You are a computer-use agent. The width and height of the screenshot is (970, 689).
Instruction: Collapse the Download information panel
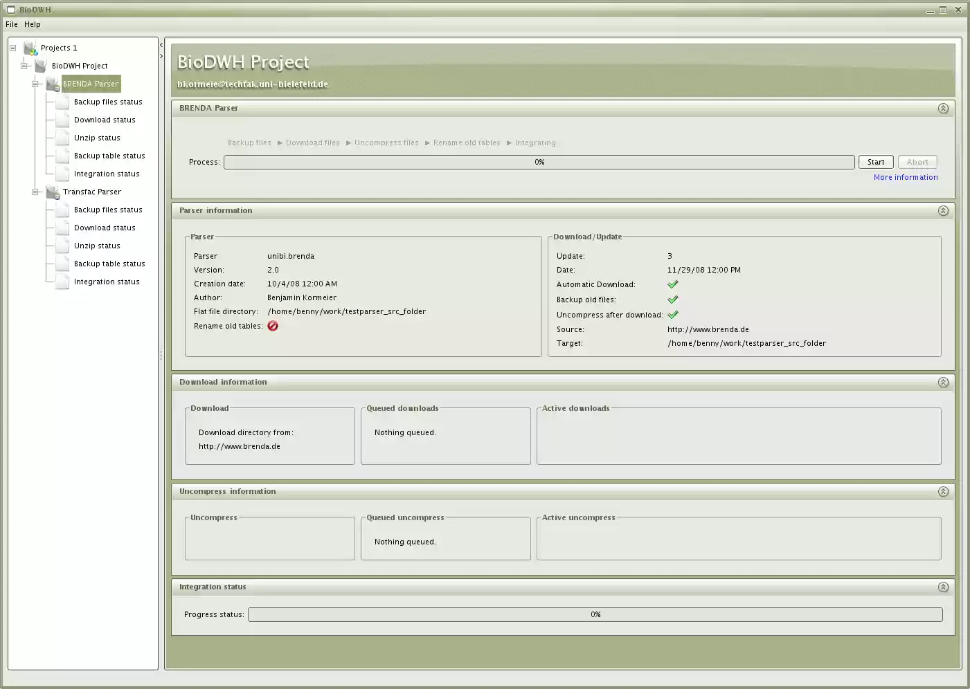tap(943, 381)
